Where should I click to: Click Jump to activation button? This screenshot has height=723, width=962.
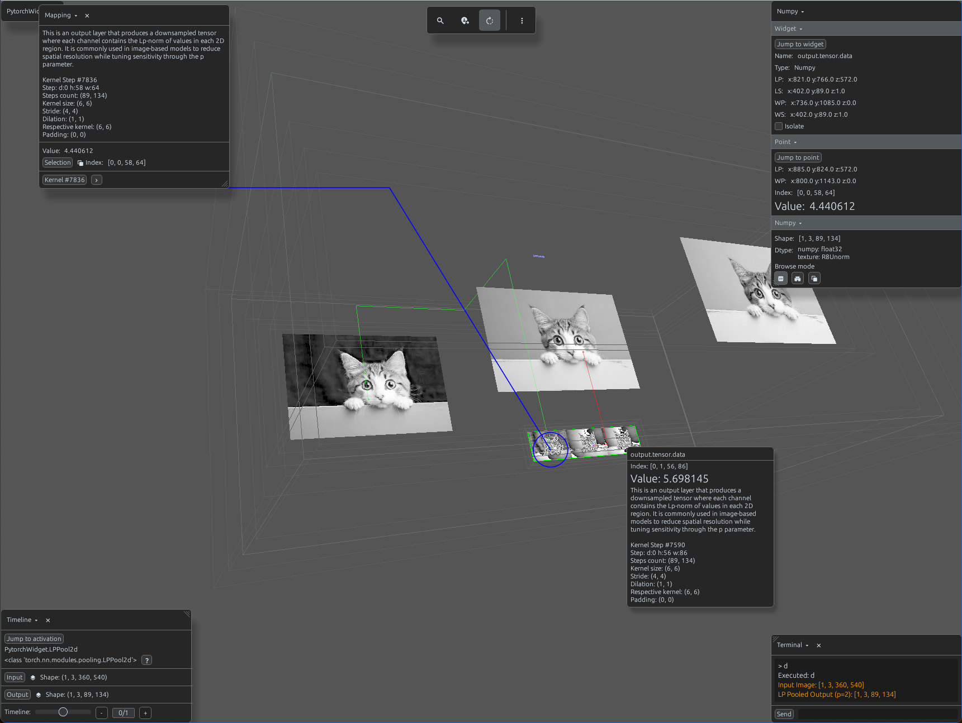coord(34,639)
